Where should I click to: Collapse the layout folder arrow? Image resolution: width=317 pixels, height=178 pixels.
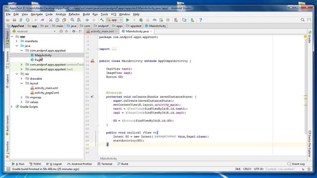pyautogui.click(x=22, y=83)
